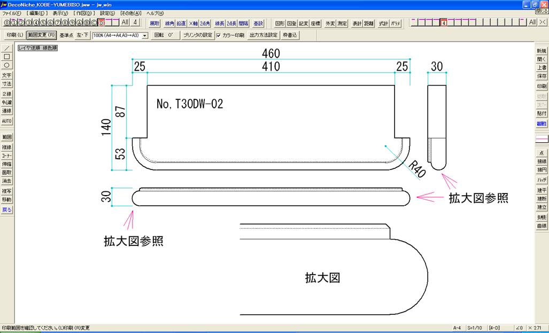Activate the 文字 text tool
The height and width of the screenshot is (333, 549).
point(6,75)
